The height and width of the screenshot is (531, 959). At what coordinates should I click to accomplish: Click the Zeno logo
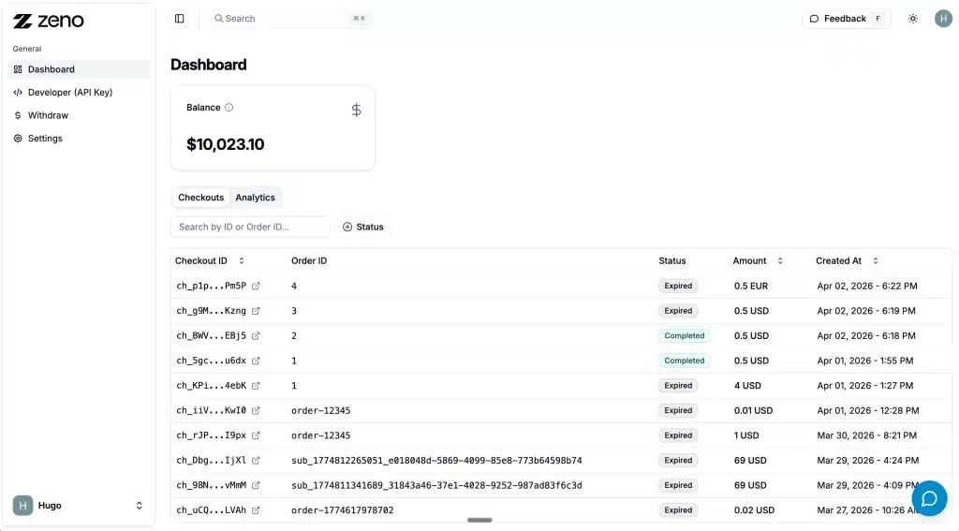click(x=49, y=21)
